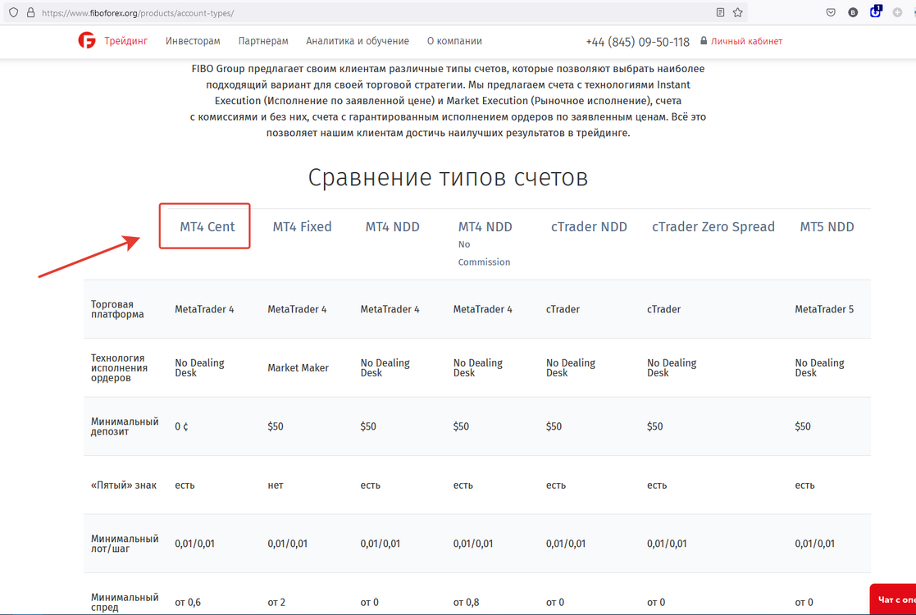Select the MT4 NDD No Commission heading
916x615 pixels.
coord(485,244)
